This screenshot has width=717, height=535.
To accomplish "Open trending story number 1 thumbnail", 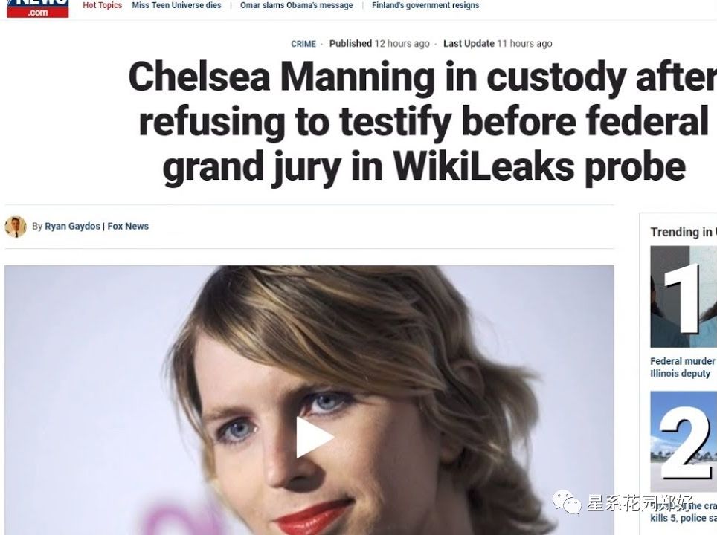I will [684, 296].
